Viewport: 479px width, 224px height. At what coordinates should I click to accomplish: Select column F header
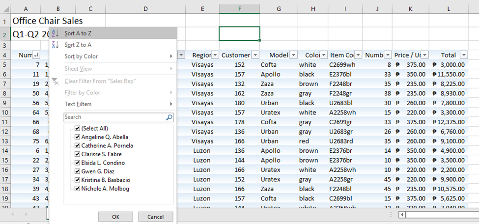point(240,9)
